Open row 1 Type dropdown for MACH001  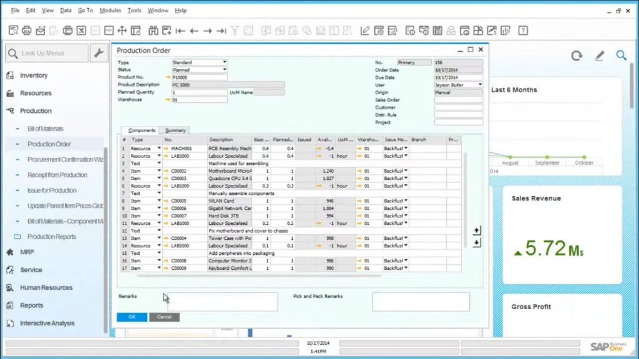click(159, 148)
